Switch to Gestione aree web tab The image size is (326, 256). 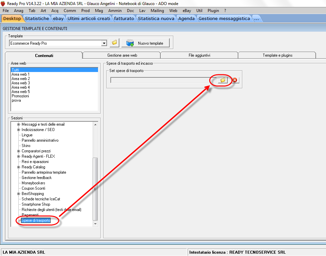coord(122,55)
